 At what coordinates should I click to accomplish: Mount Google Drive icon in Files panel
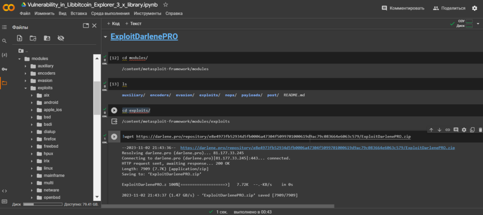47,38
